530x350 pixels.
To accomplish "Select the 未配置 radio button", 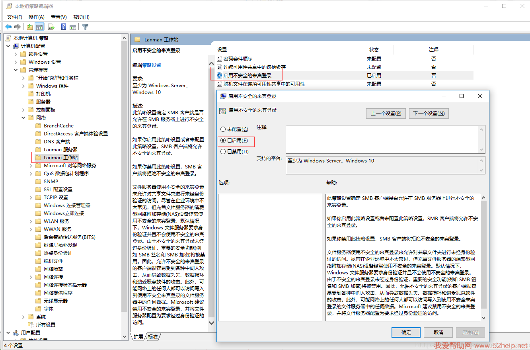I will pyautogui.click(x=223, y=129).
